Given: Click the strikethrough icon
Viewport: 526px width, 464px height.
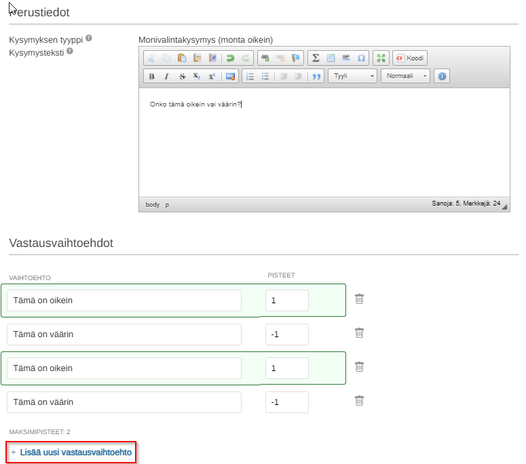Looking at the screenshot, I should (x=182, y=76).
